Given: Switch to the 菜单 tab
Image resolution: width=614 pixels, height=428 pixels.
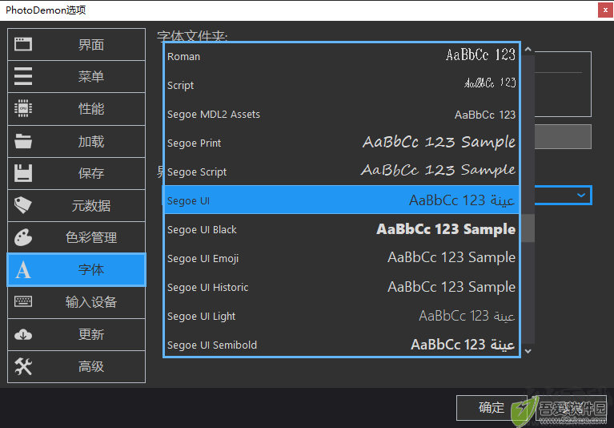Looking at the screenshot, I should click(x=76, y=76).
